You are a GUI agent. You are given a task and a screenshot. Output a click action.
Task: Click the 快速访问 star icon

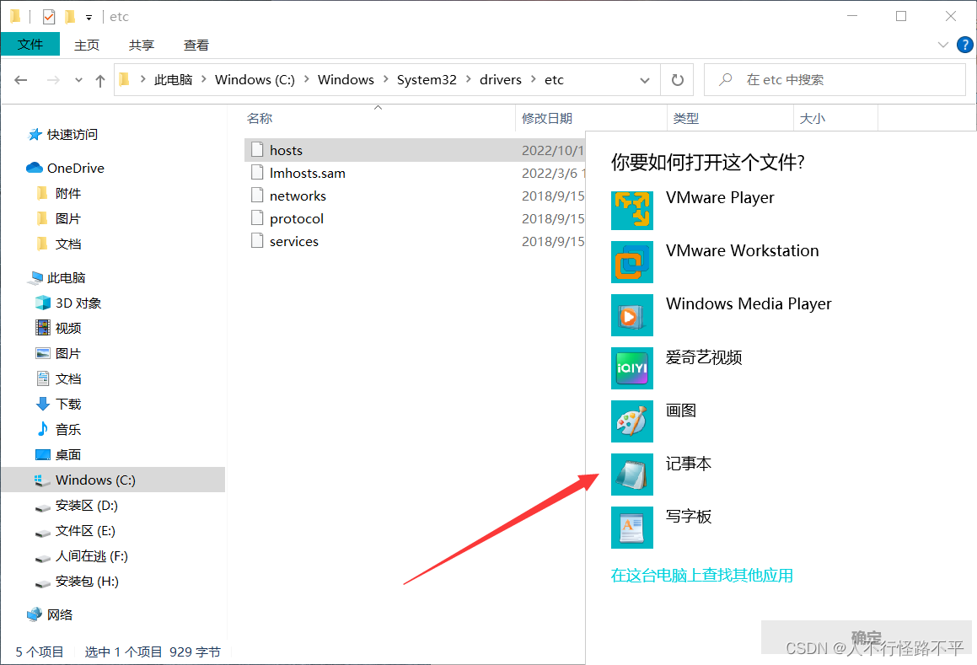35,135
